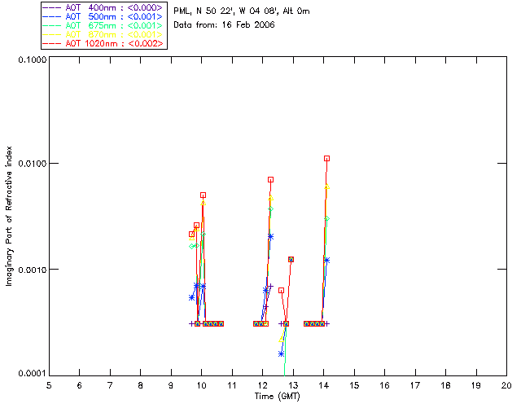Click x-axis tick label 8

click(x=141, y=385)
